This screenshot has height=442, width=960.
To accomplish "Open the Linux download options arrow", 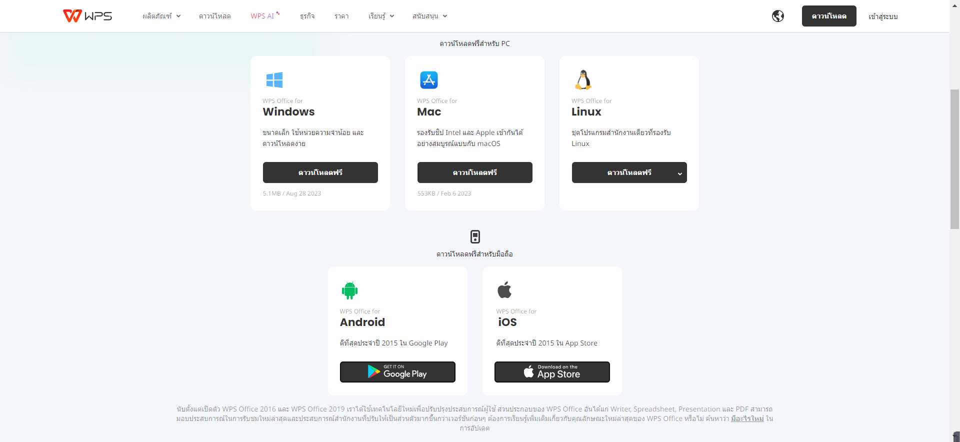I will coord(679,173).
